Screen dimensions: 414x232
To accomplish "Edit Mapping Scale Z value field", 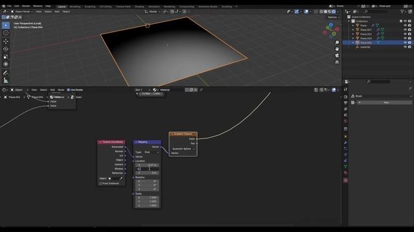I will tap(147, 206).
